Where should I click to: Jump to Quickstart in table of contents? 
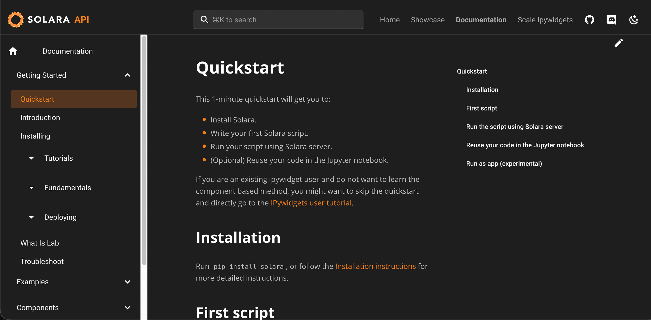pos(472,71)
